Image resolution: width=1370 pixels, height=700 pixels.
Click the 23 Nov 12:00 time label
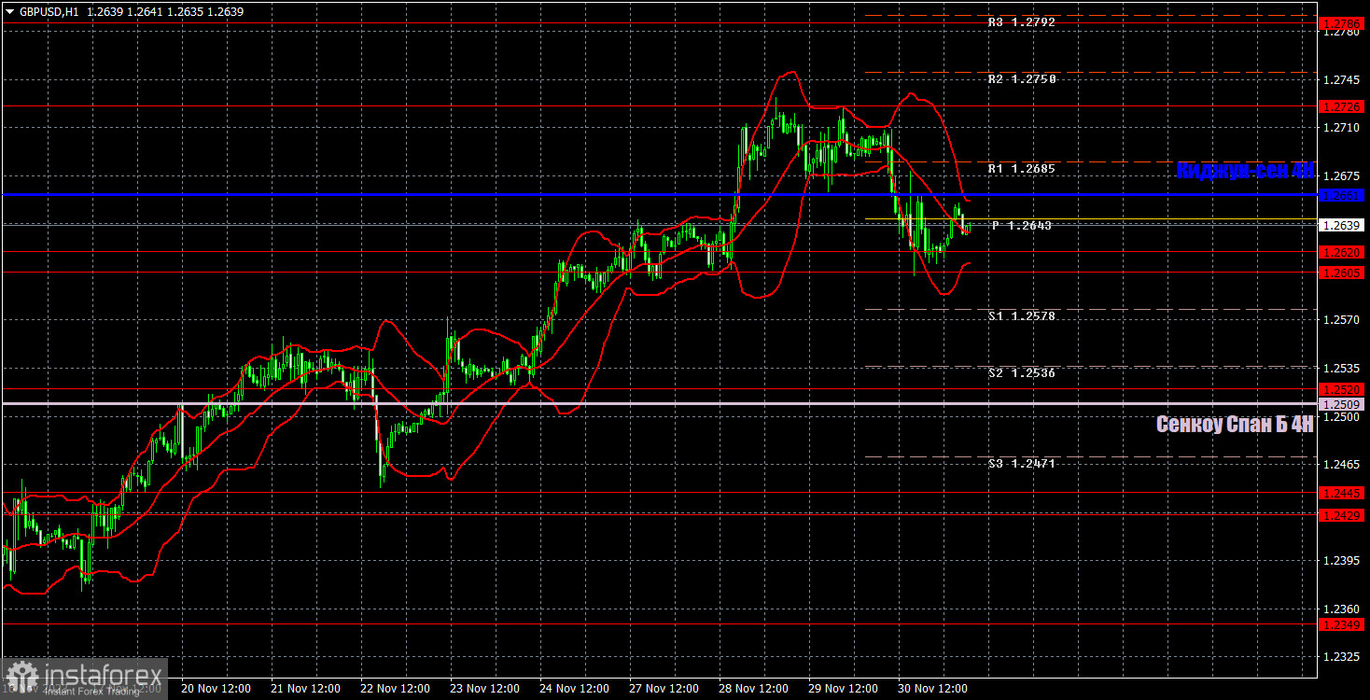(x=484, y=689)
